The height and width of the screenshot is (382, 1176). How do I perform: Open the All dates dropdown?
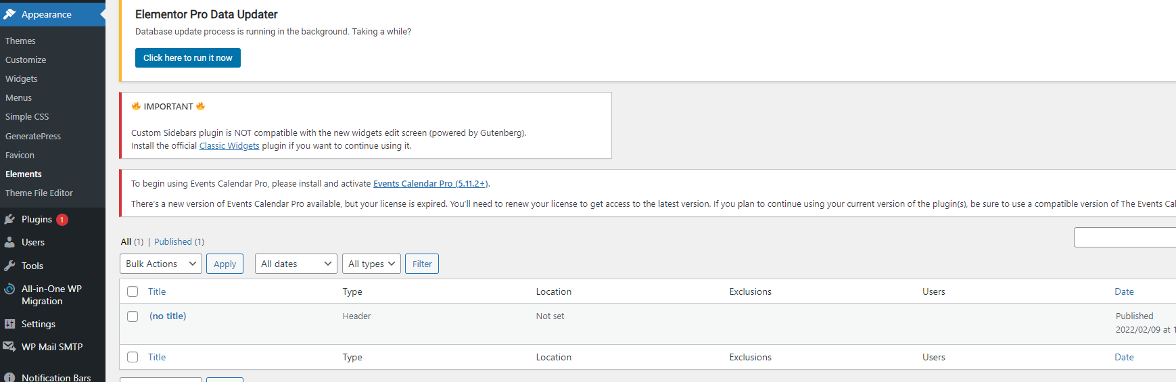click(296, 264)
